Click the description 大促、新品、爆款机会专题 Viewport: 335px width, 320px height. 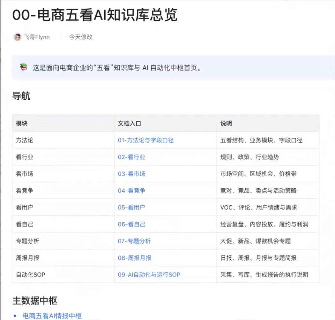256,241
